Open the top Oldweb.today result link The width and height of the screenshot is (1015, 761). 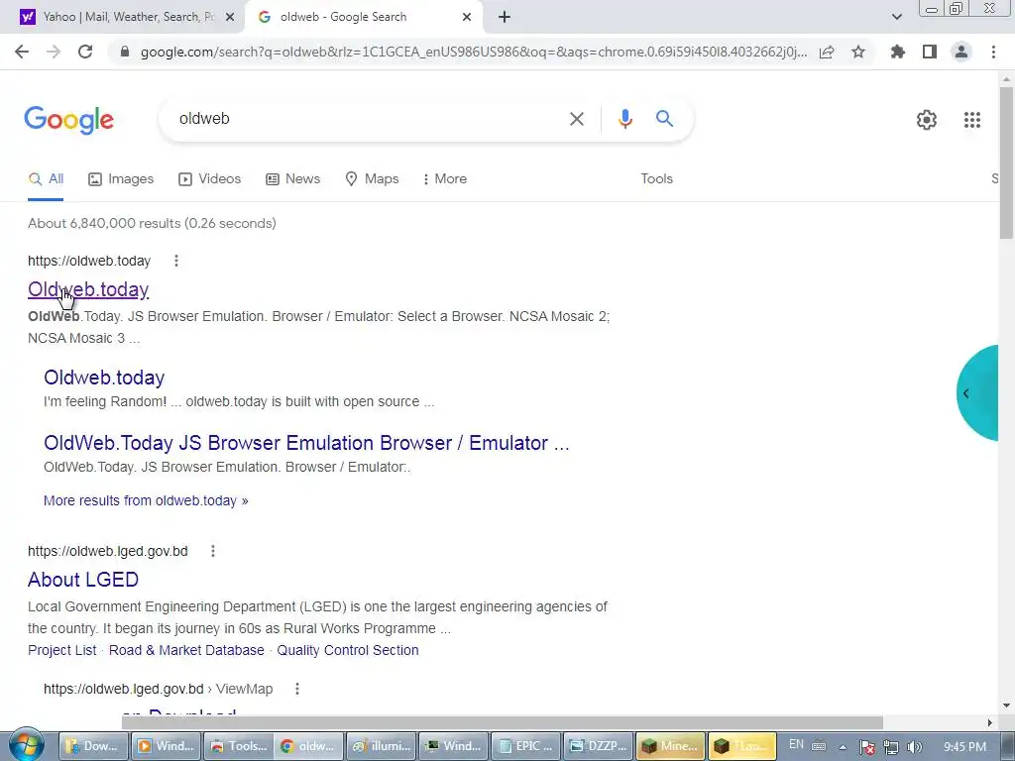(x=88, y=290)
